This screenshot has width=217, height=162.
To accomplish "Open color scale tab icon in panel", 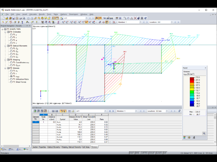I will (185, 137).
